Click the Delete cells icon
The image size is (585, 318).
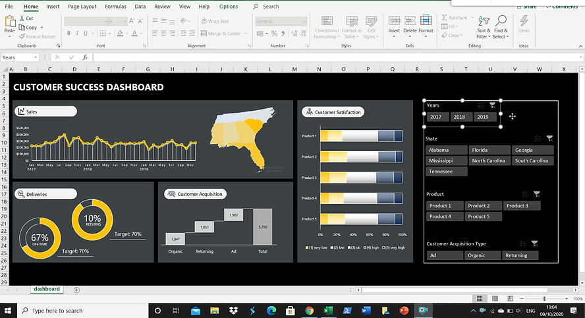point(410,20)
